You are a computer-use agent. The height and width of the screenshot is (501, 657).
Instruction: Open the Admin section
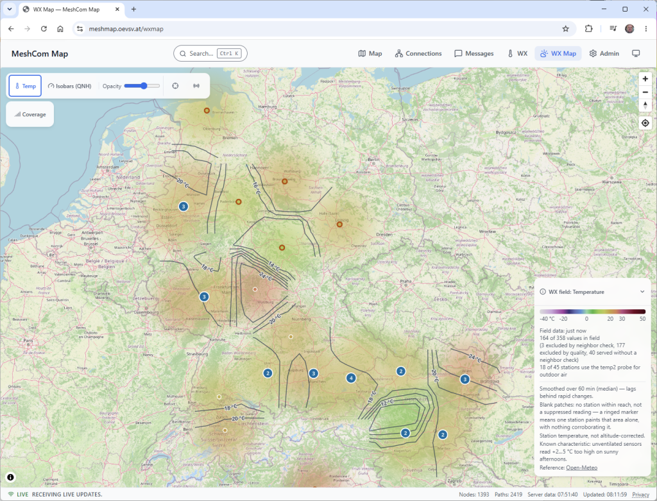coord(604,54)
